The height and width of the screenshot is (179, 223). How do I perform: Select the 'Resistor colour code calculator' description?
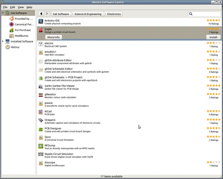point(60,97)
